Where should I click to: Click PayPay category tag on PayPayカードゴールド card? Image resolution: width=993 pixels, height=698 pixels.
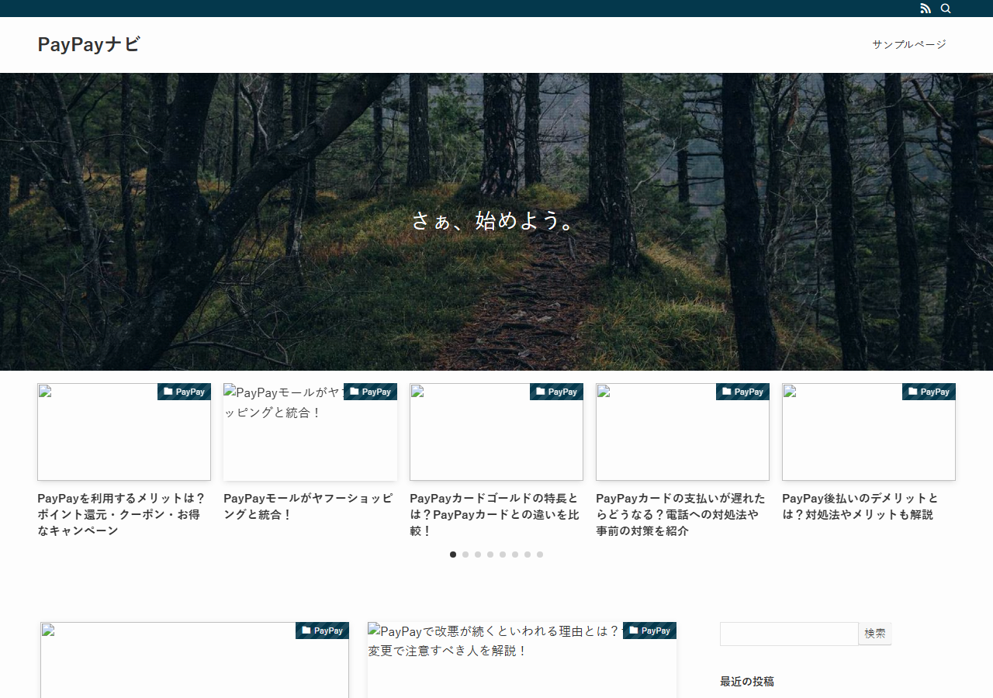click(556, 392)
